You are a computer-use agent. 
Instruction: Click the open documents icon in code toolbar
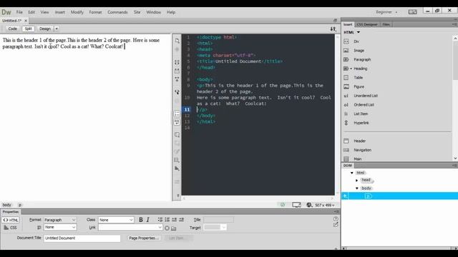click(177, 41)
